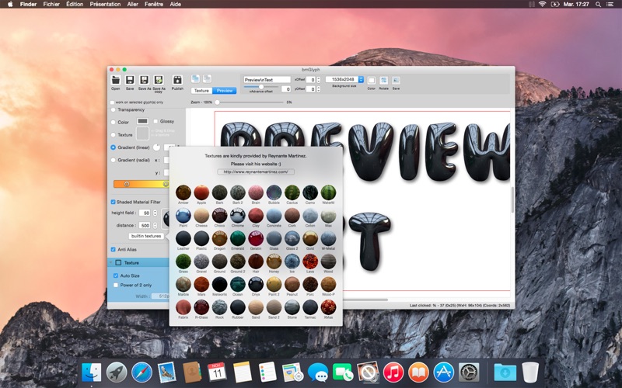The width and height of the screenshot is (622, 388).
Task: Select the Apple texture sphere
Action: (201, 192)
